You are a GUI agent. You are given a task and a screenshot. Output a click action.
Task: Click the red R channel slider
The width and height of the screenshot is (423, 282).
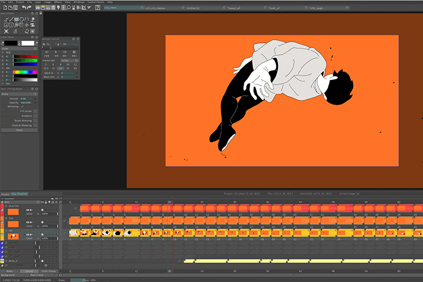[x=25, y=56]
